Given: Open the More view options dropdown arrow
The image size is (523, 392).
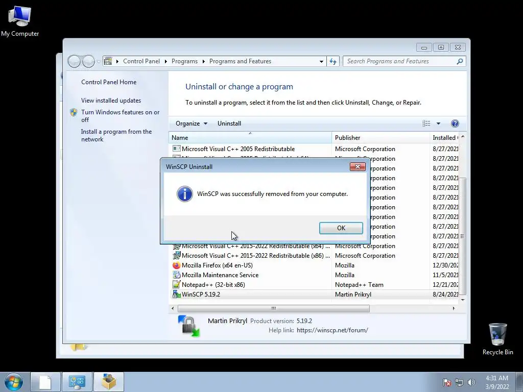Looking at the screenshot, I should point(438,124).
